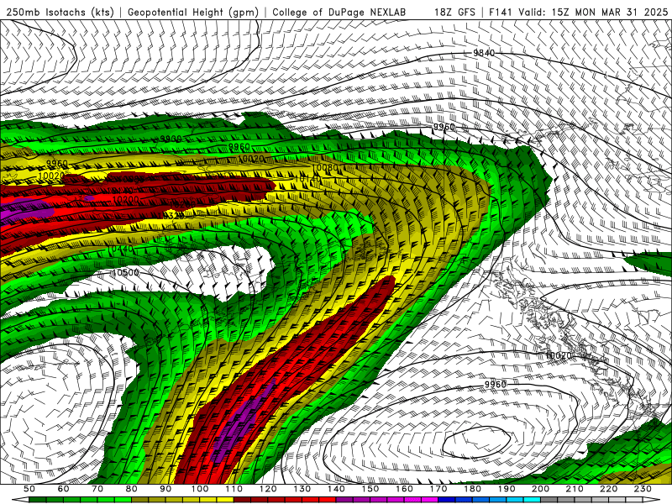
Task: Click the 150 kt color bar label
Action: (x=370, y=489)
